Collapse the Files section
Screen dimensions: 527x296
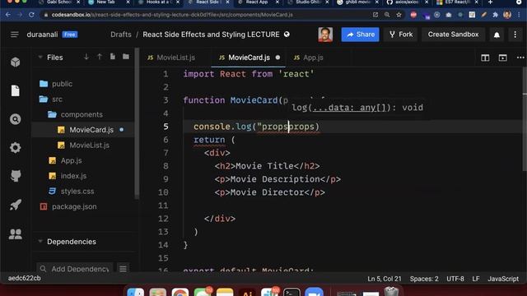(40, 58)
